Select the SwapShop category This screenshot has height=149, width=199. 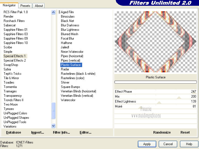pyautogui.click(x=11, y=65)
